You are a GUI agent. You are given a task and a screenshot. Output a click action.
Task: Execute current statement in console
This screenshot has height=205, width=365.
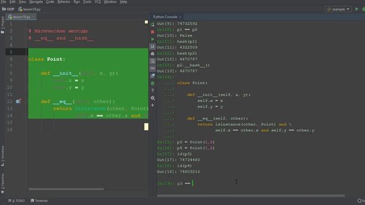tap(152, 39)
